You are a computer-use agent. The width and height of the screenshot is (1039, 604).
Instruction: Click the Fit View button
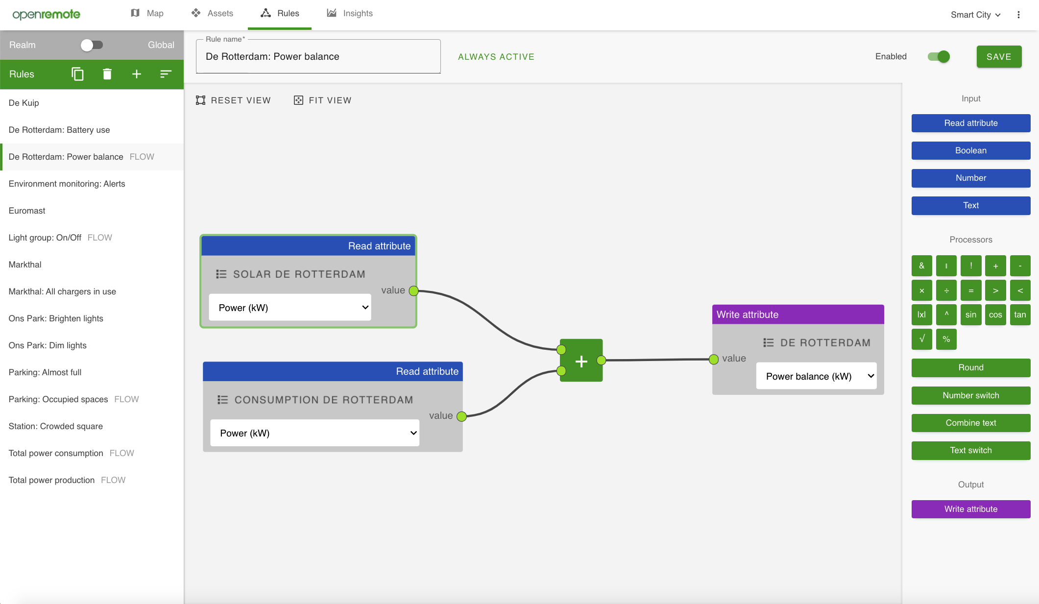click(323, 100)
